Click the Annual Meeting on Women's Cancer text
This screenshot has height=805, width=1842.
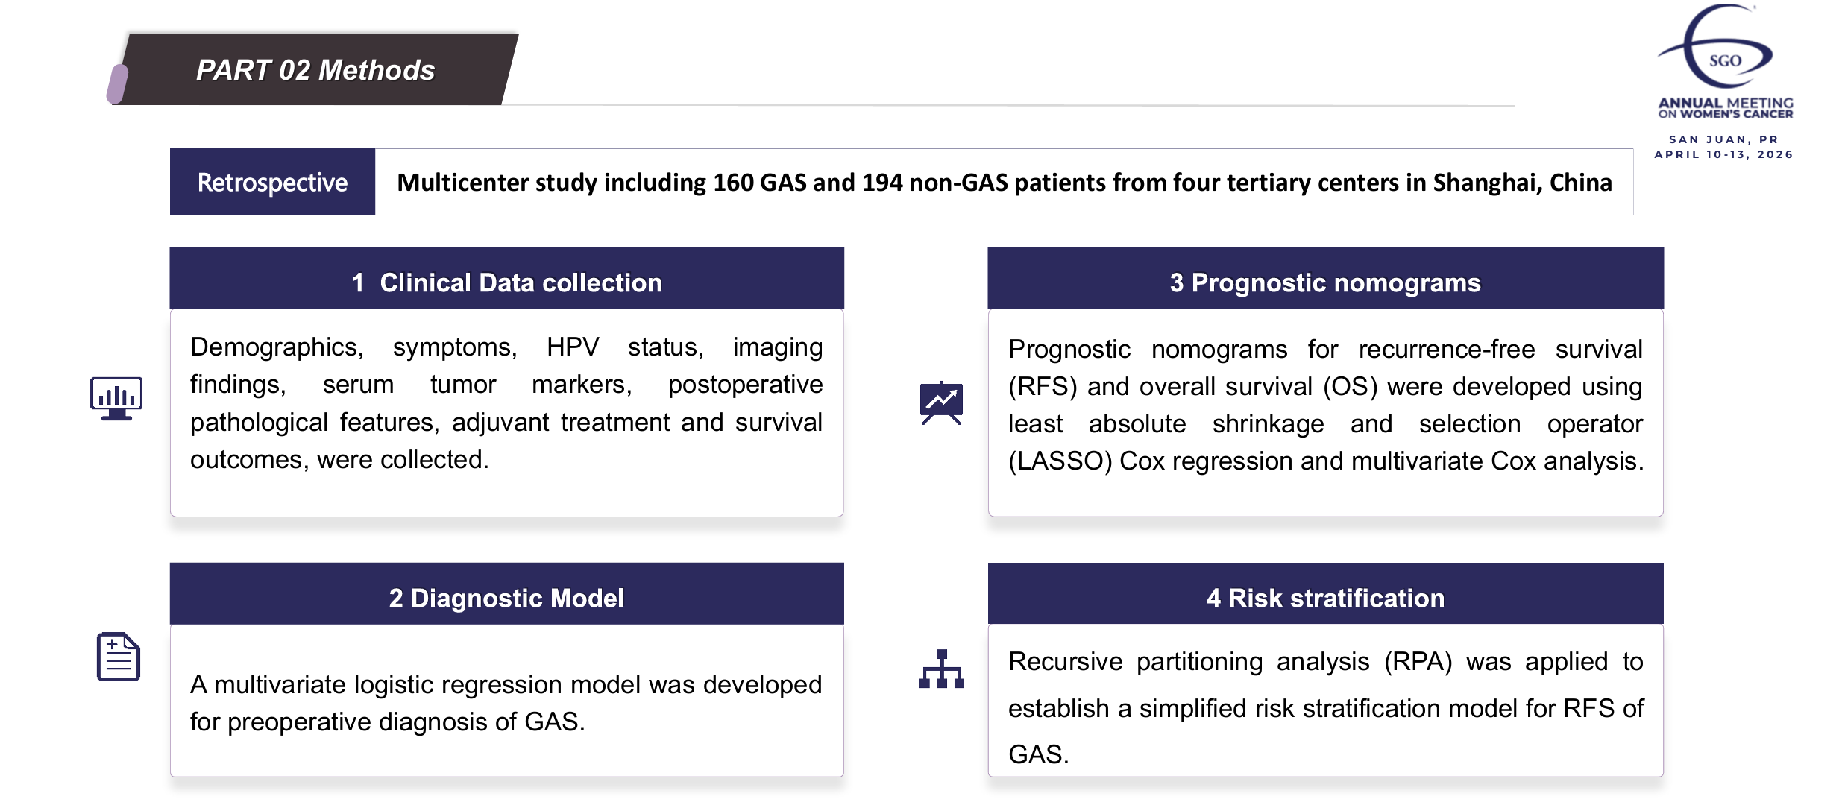pos(1725,108)
